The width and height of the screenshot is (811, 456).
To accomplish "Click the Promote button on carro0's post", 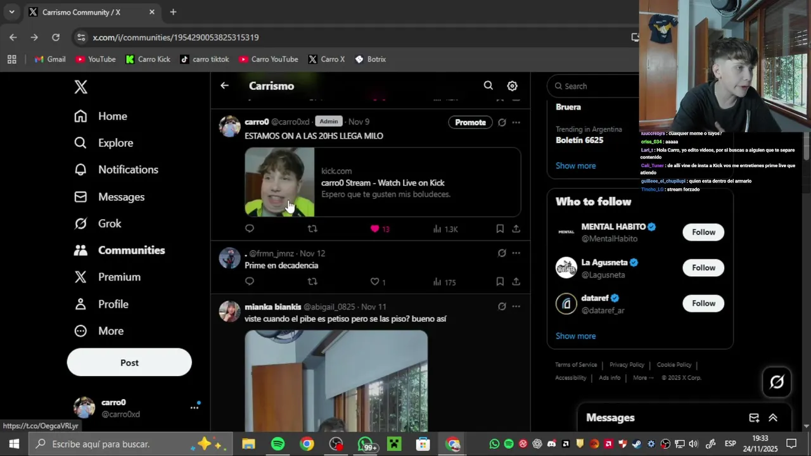I will 470,122.
